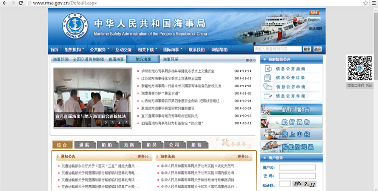Open news 湘潭海事力护“黄金水道”
The height and width of the screenshot is (191, 378).
pos(161,94)
